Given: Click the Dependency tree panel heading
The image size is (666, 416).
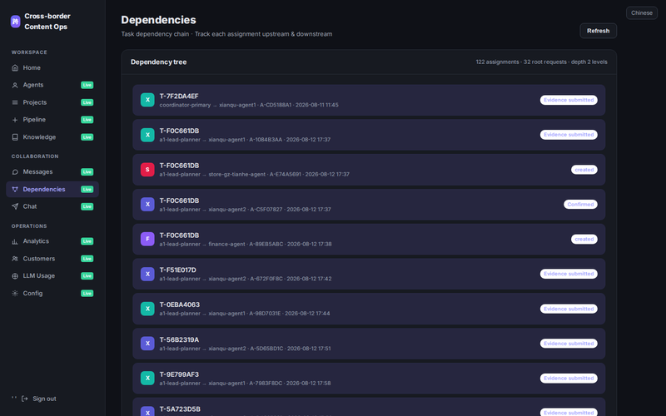Looking at the screenshot, I should tap(158, 62).
